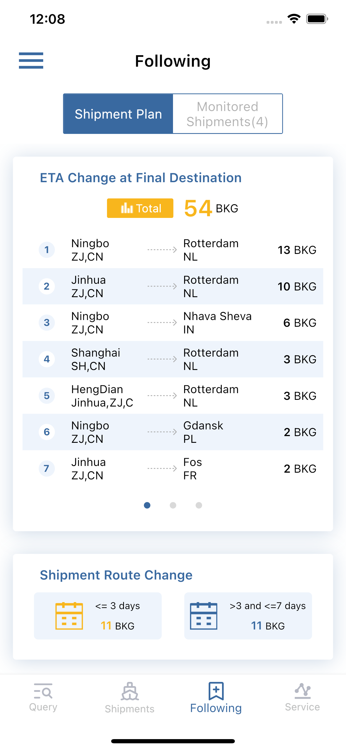Open the hamburger menu

[x=31, y=61]
